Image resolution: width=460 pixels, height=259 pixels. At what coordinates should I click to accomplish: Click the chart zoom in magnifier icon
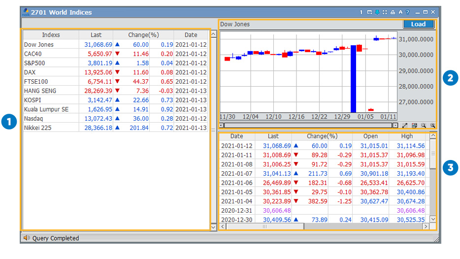[432, 126]
